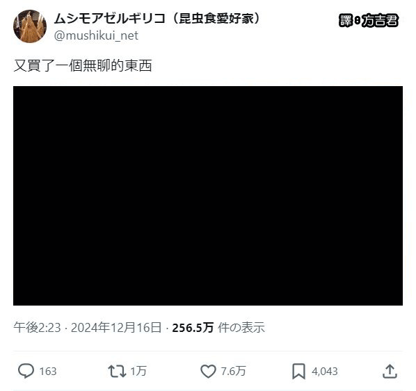Visit the @mushikui_net handle link
Screen dimensions: 416x391
(x=96, y=35)
